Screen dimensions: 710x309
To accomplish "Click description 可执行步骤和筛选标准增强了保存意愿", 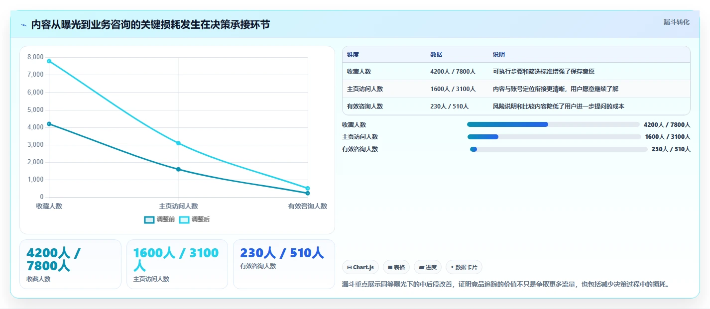I will point(544,72).
